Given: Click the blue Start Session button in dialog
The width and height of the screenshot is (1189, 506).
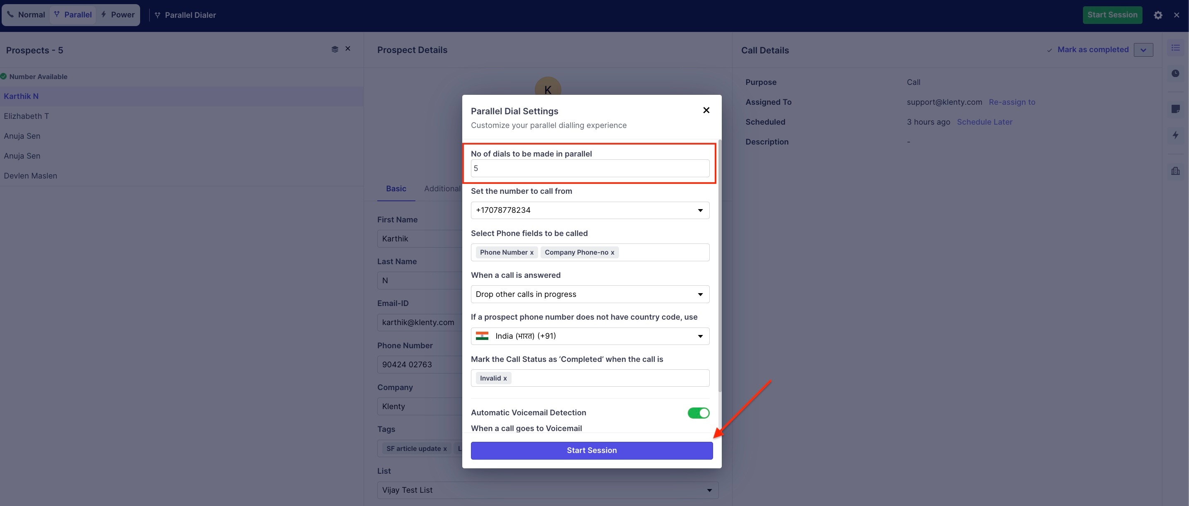Looking at the screenshot, I should coord(591,450).
